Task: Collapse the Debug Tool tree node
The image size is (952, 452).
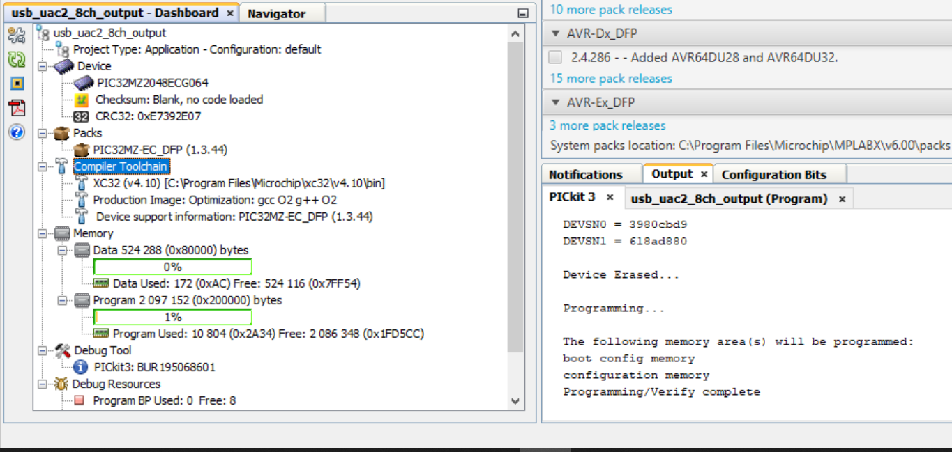Action: tap(43, 350)
